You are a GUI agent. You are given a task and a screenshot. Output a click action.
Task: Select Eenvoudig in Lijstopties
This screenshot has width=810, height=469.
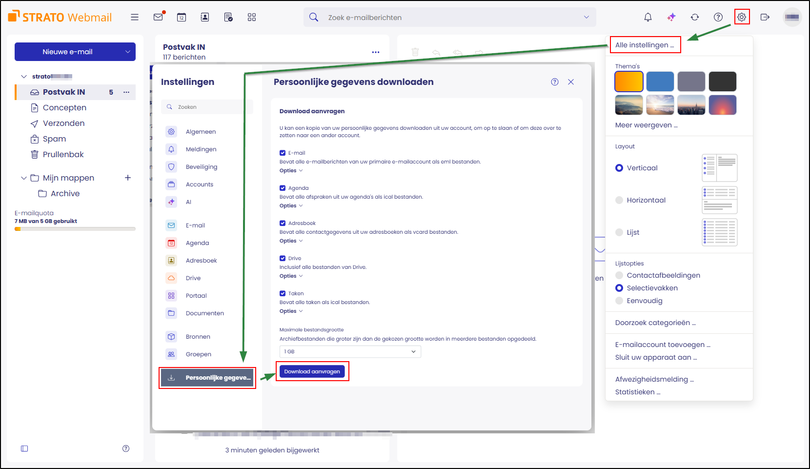pyautogui.click(x=619, y=301)
